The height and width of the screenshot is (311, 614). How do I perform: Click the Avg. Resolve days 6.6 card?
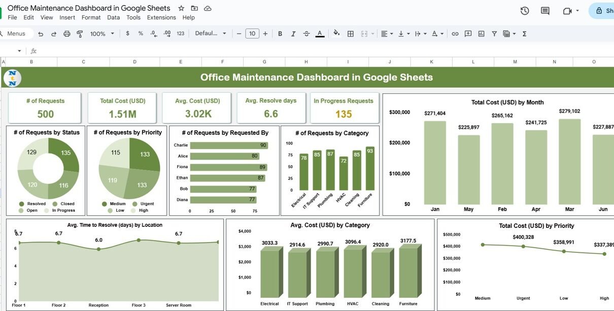[x=271, y=107]
